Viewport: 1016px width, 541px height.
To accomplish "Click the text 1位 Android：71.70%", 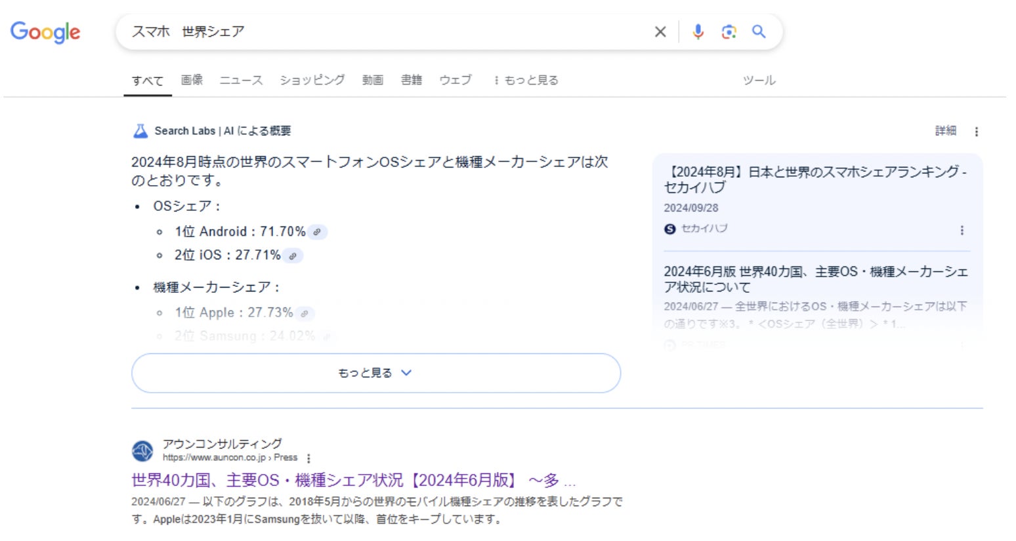I will [x=240, y=232].
